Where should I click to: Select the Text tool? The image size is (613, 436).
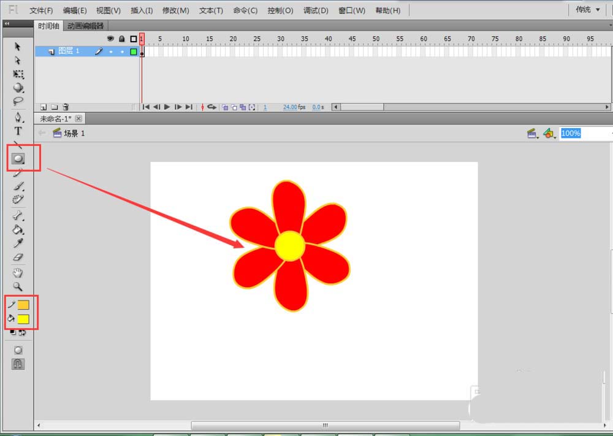pyautogui.click(x=18, y=131)
